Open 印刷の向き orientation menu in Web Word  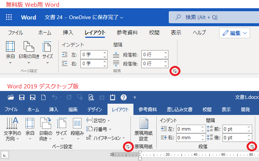coord(29,52)
